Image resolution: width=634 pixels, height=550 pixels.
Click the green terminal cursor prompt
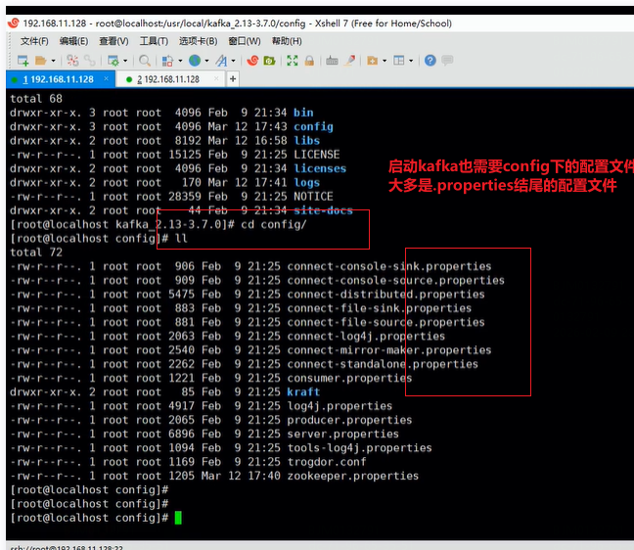coord(178,518)
